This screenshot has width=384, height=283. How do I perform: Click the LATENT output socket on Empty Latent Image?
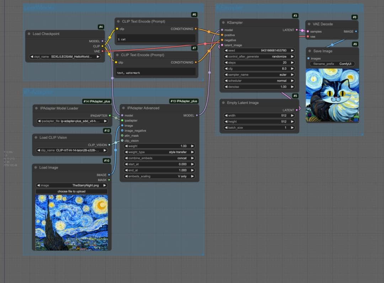point(297,110)
